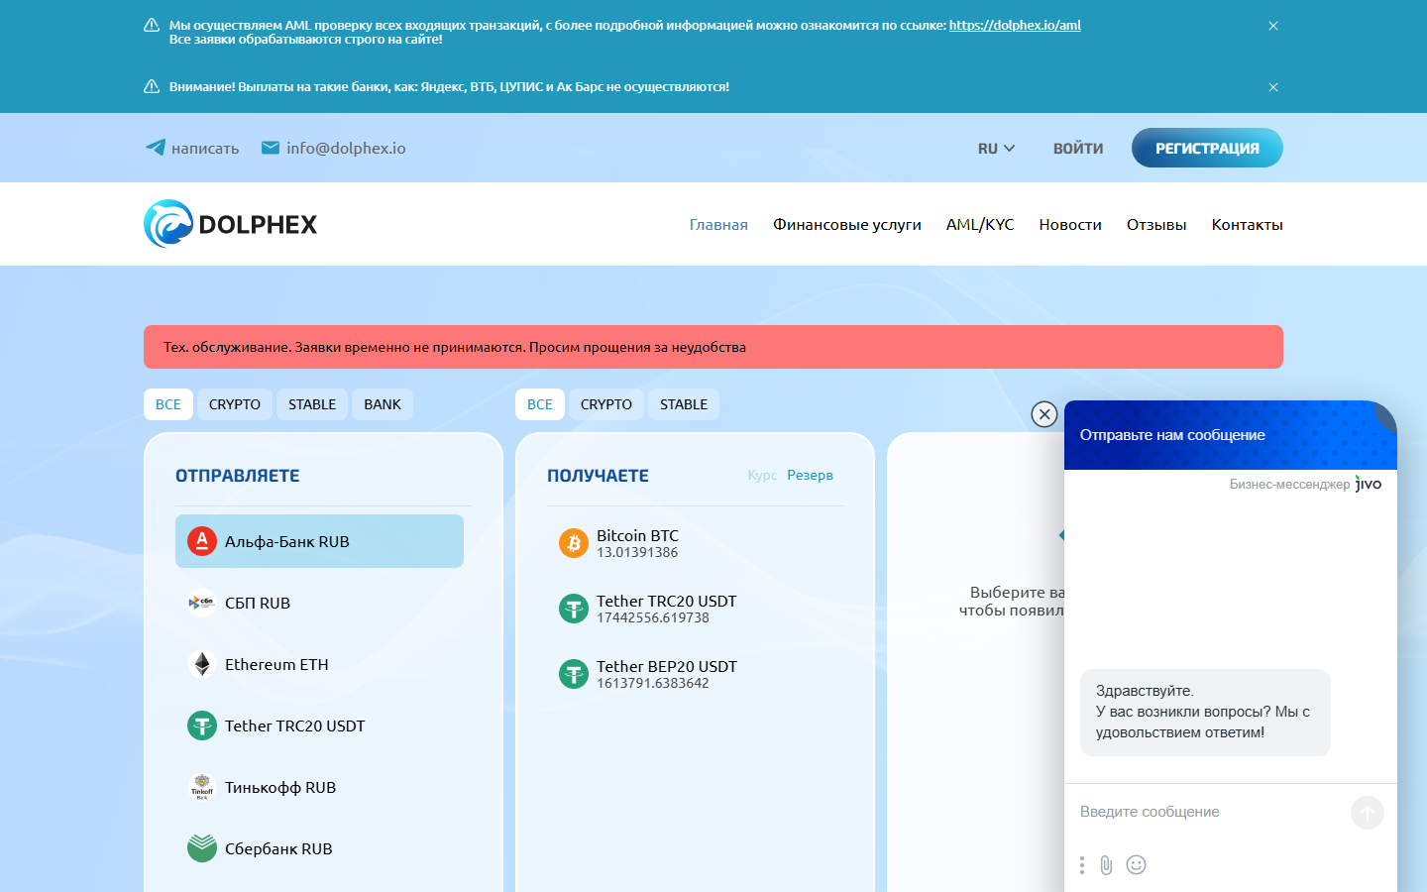Click the Jivo brand logo
This screenshot has width=1427, height=892.
[x=1369, y=484]
